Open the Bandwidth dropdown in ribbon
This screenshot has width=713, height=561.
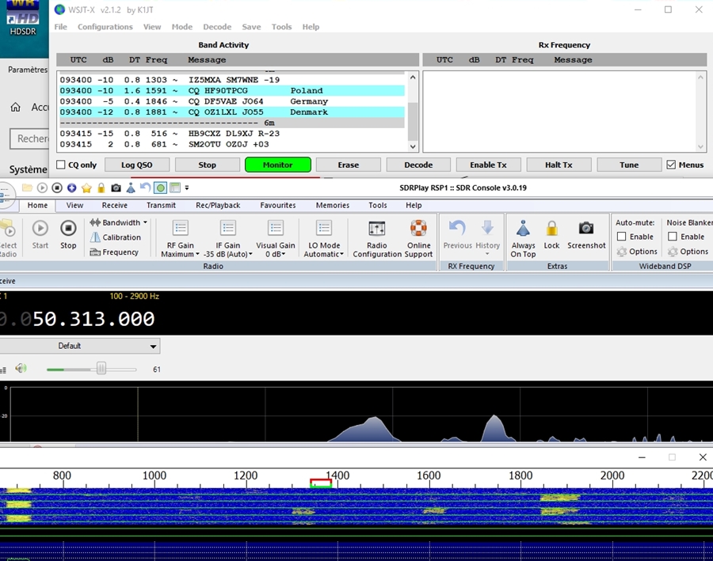(x=118, y=222)
